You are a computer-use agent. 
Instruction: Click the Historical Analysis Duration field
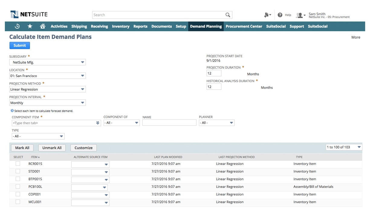tap(214, 87)
